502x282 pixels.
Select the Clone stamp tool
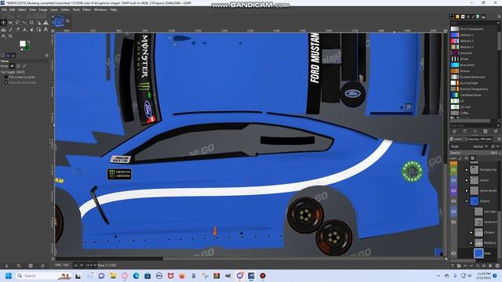[24, 30]
